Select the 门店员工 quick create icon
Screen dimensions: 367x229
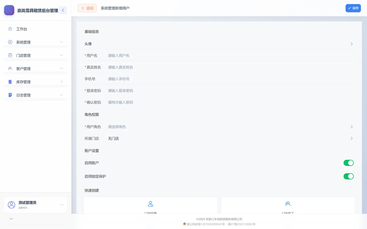coord(288,204)
